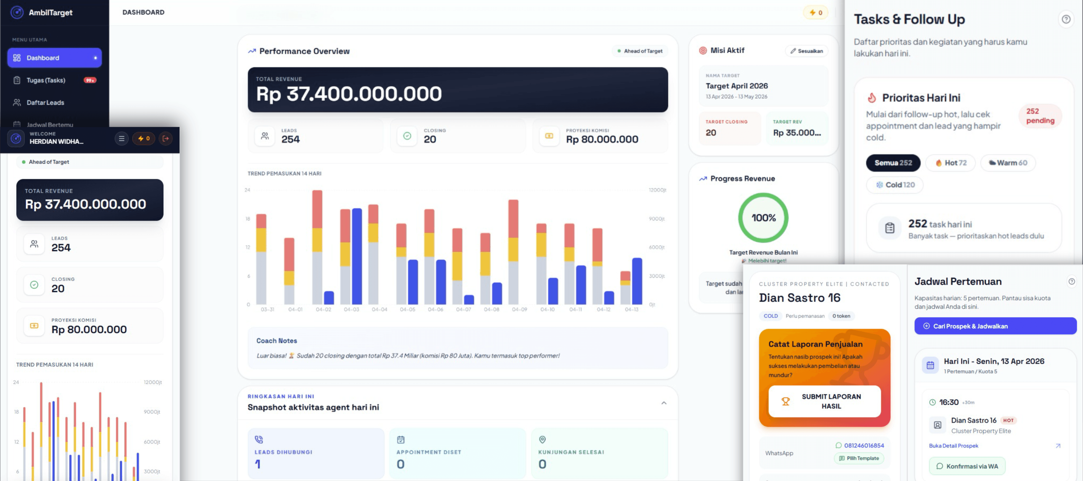The image size is (1083, 481).
Task: Select the Warm 60 filter chip
Action: [x=1008, y=163]
